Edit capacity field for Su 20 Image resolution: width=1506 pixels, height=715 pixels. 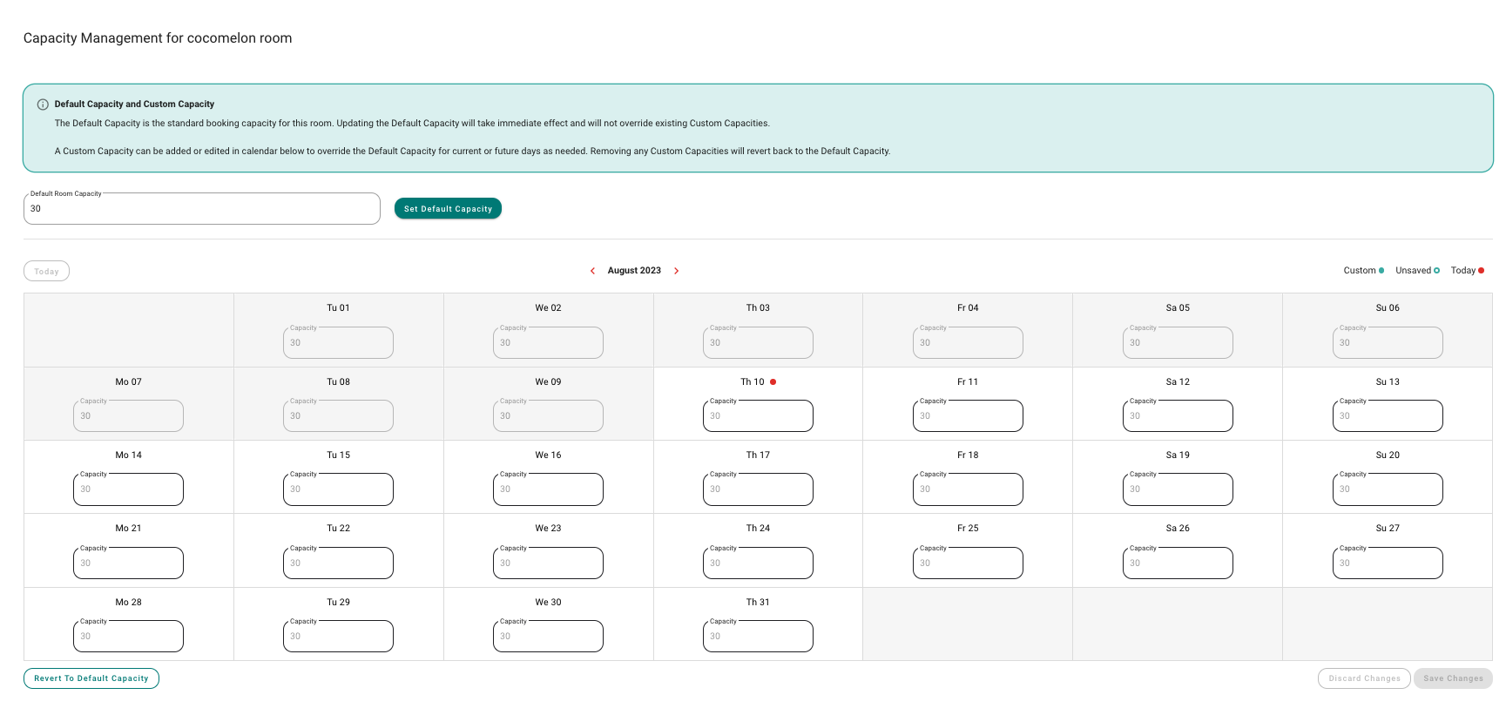(x=1388, y=489)
